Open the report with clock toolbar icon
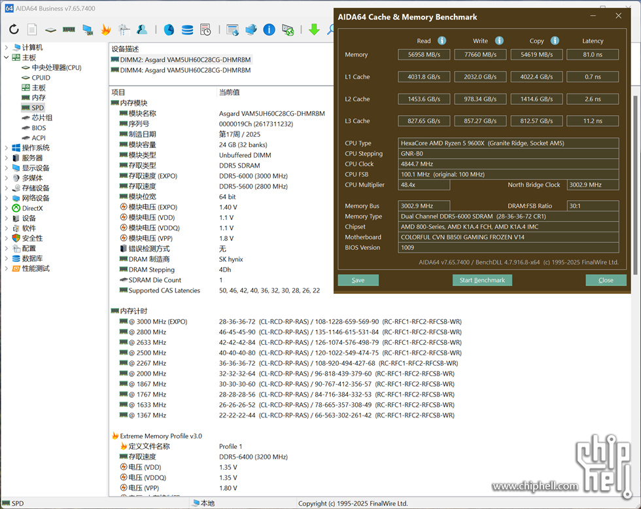 click(x=205, y=29)
